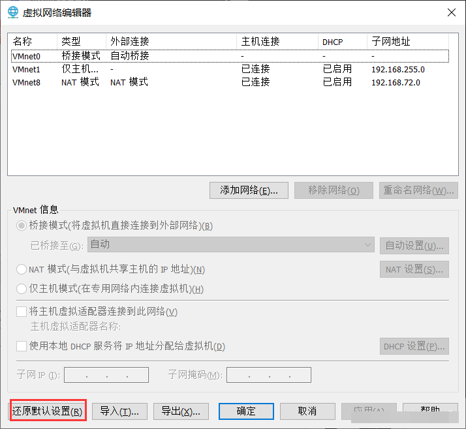
Task: Click 已连接 host cell of VMnet8
Action: (256, 82)
